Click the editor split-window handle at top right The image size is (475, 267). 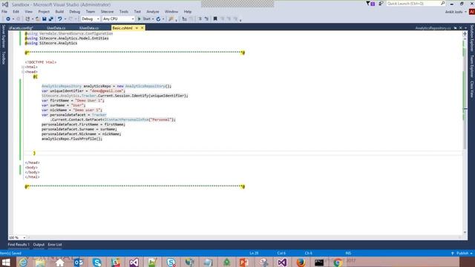(465, 33)
